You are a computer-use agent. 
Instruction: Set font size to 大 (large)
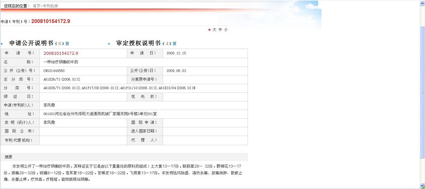pos(214,30)
